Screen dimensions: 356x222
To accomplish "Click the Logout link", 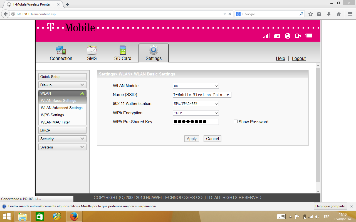I will (299, 58).
